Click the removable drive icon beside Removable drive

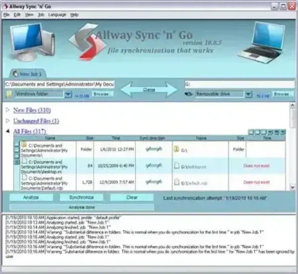tap(188, 94)
